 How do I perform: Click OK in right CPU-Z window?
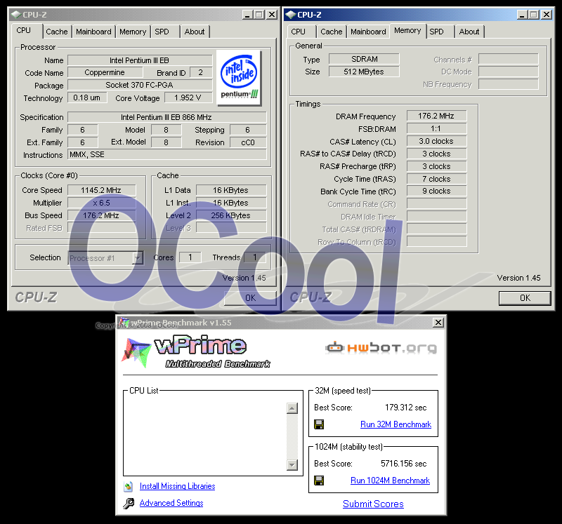pyautogui.click(x=525, y=298)
